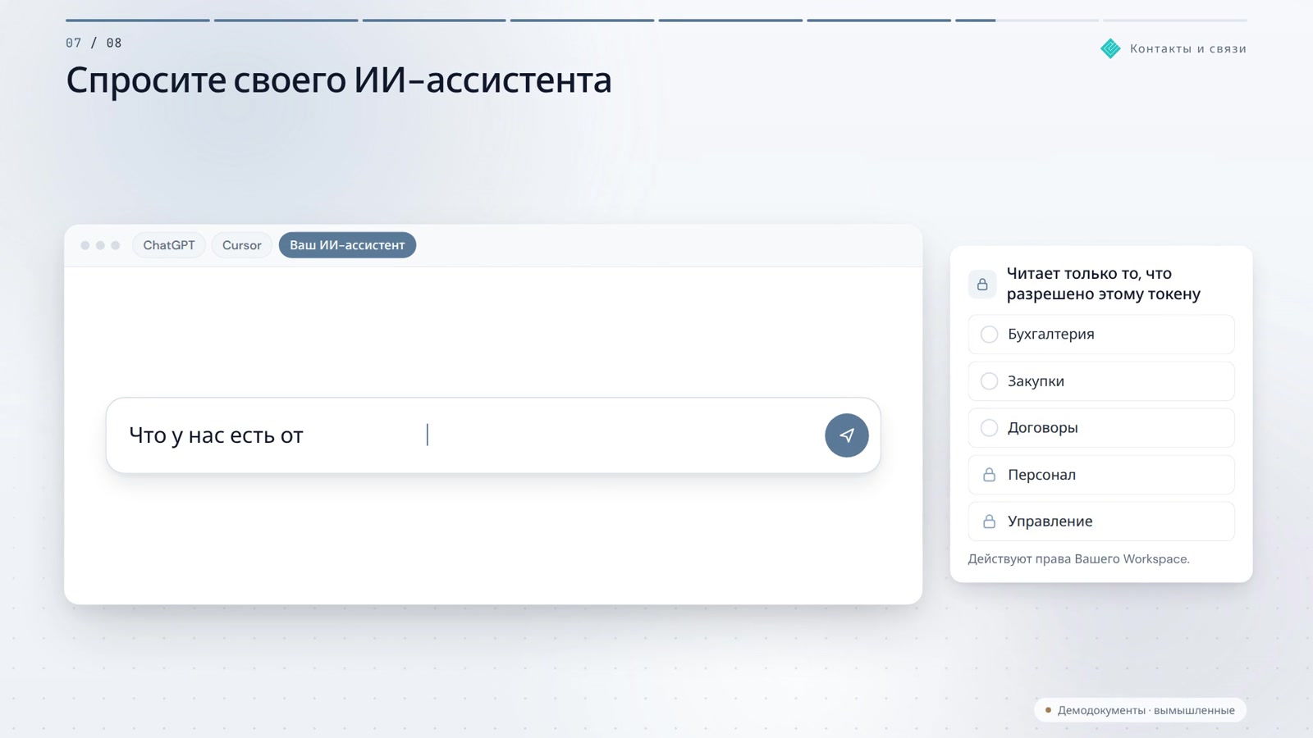The height and width of the screenshot is (738, 1313).
Task: Click the slide counter 07 / 08
Action: (x=94, y=43)
